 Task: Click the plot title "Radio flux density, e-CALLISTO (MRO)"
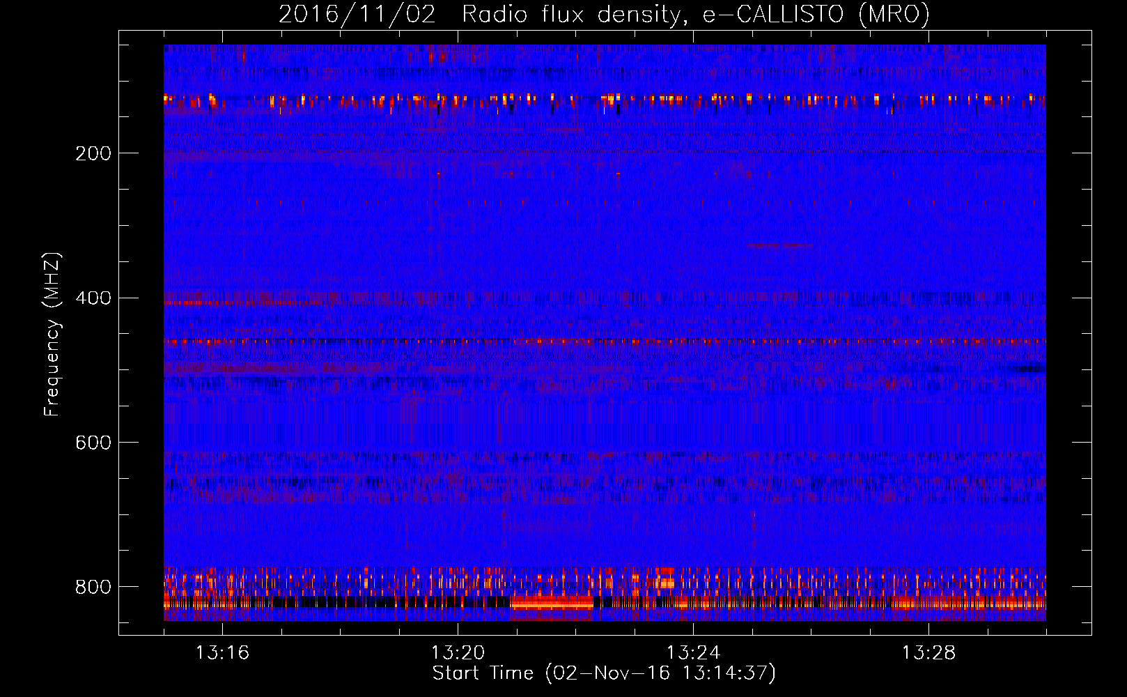(695, 14)
